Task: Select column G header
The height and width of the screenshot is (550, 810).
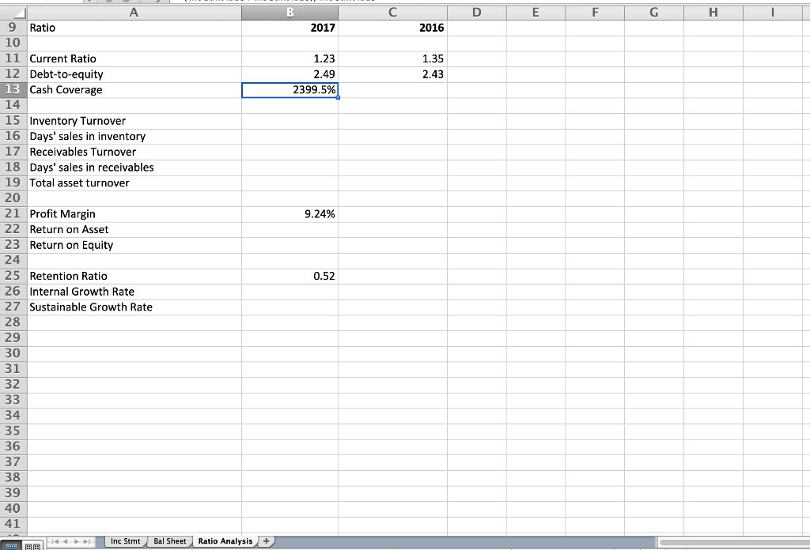Action: click(x=654, y=13)
